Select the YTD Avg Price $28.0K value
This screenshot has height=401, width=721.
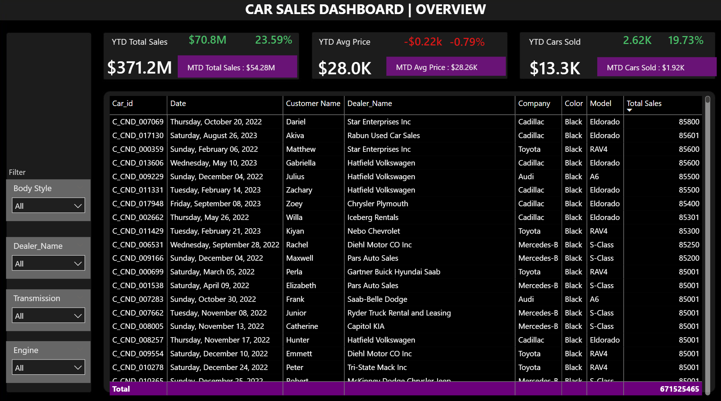click(345, 68)
